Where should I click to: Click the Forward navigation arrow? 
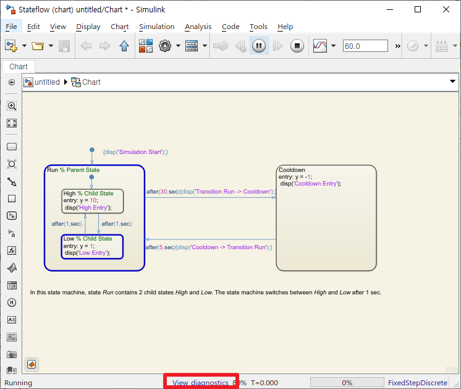104,46
